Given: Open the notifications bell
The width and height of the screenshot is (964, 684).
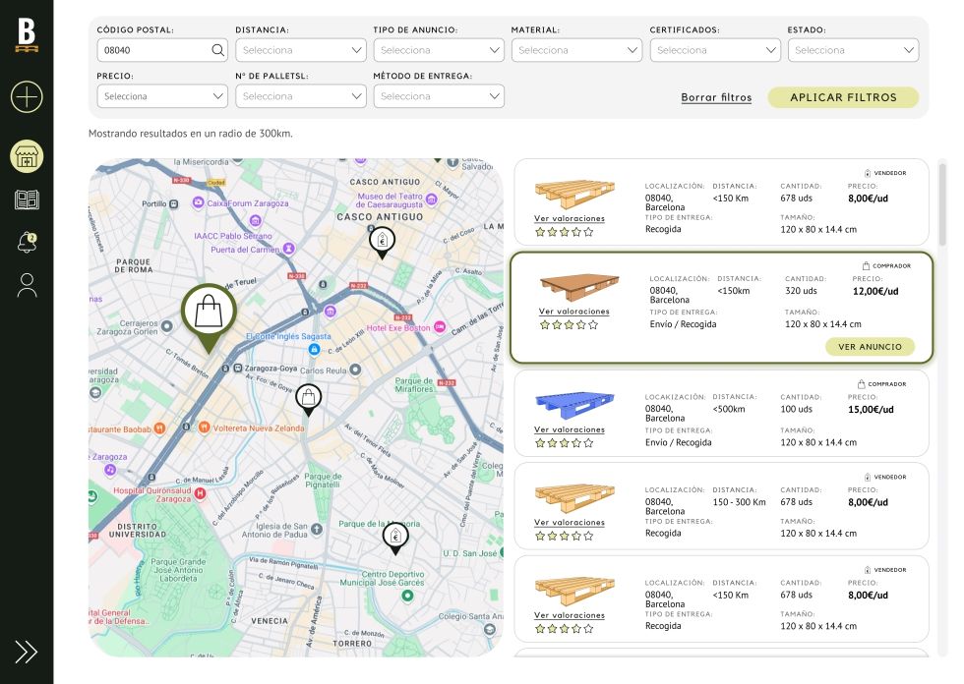Looking at the screenshot, I should tap(27, 243).
